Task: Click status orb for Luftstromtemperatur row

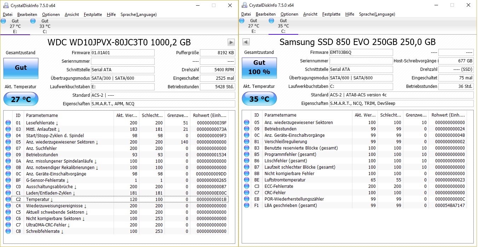Action: click(x=247, y=180)
